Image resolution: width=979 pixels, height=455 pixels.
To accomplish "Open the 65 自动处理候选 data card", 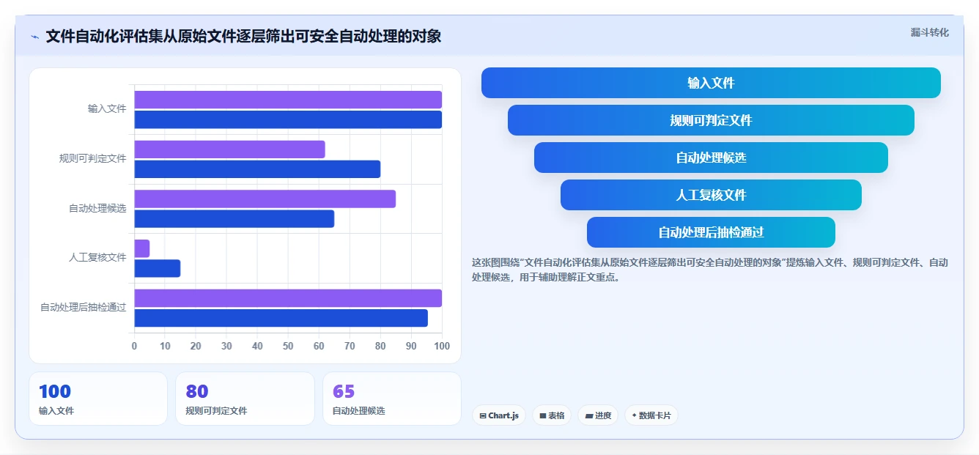I will [x=392, y=399].
